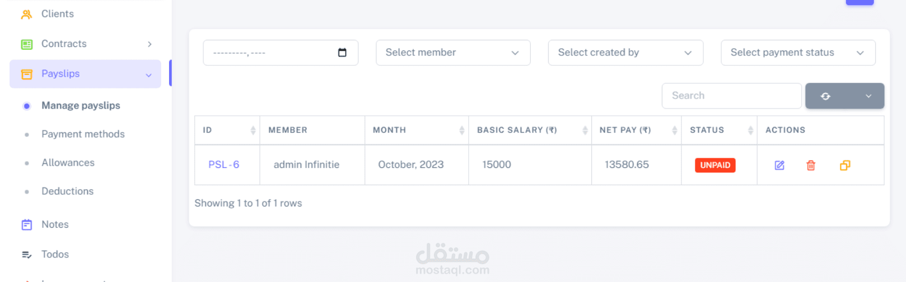Go to the Allowances menu item
Viewport: 906px width, 282px height.
(68, 163)
